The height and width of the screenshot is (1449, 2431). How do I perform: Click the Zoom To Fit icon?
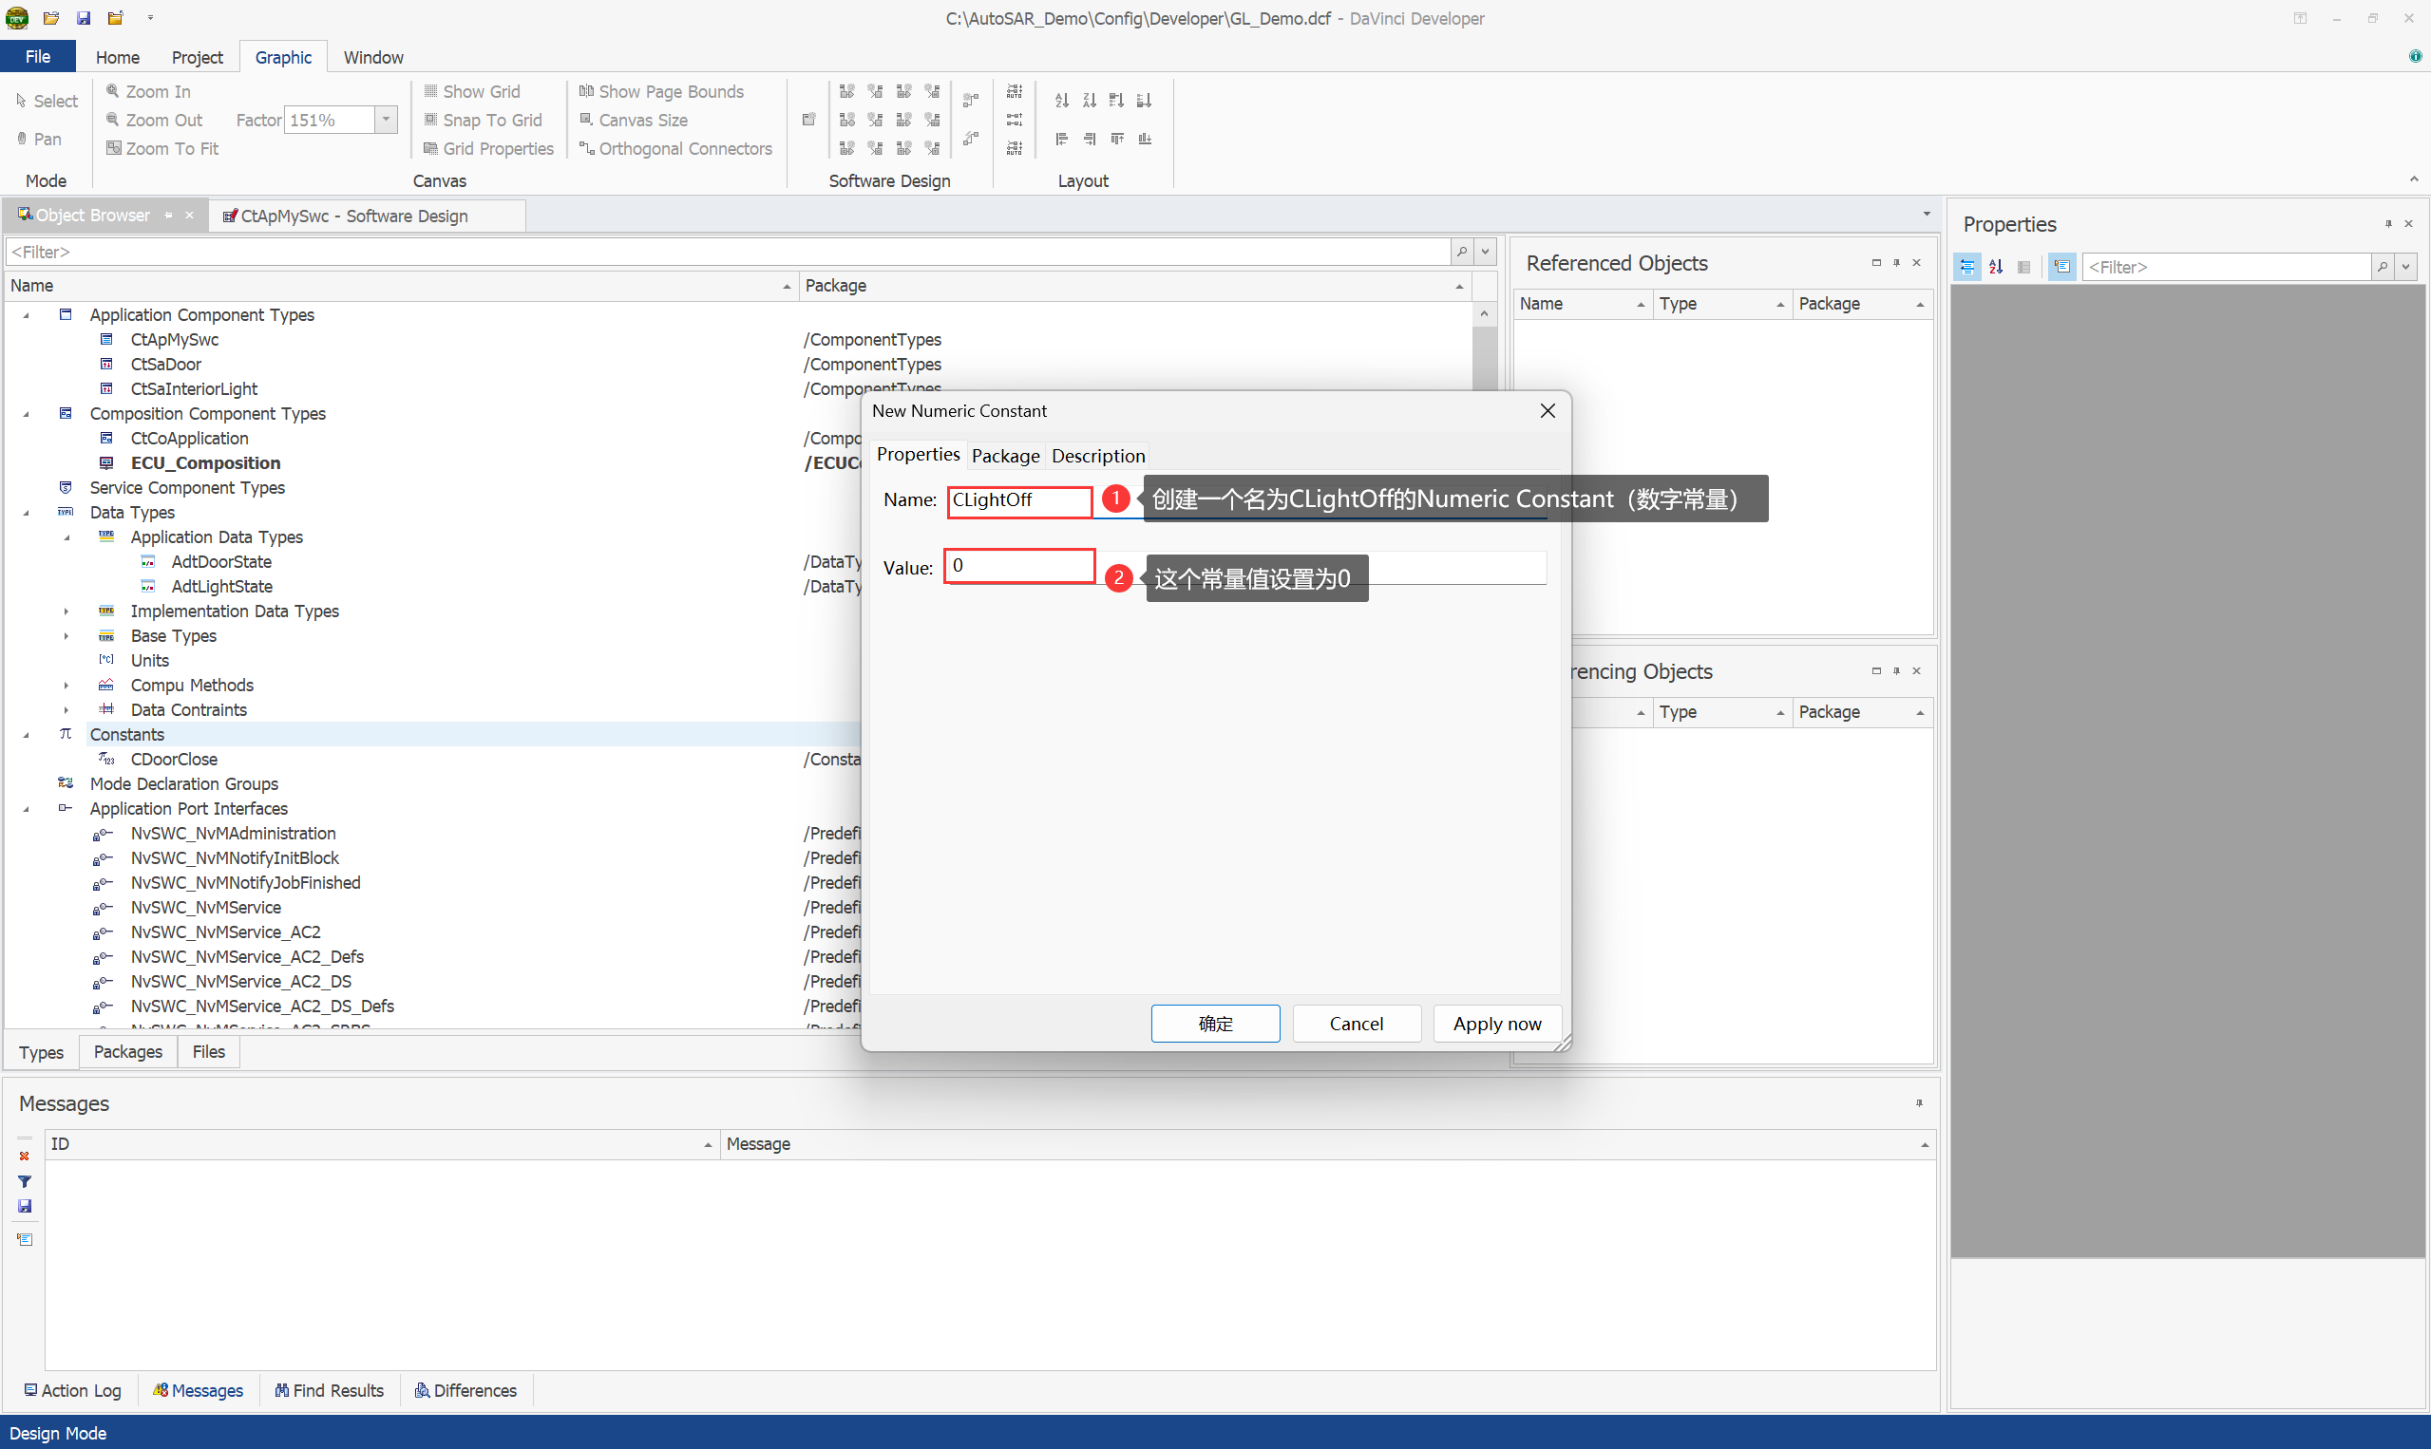(113, 148)
